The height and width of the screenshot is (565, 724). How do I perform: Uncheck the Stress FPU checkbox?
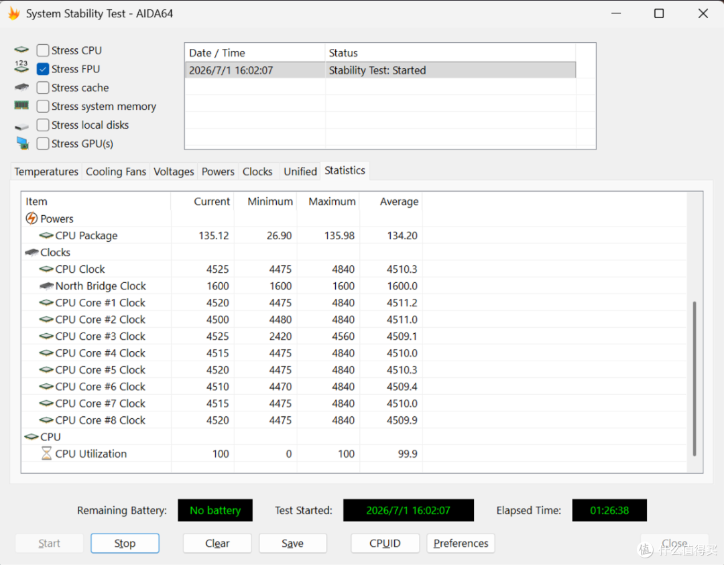tap(43, 69)
